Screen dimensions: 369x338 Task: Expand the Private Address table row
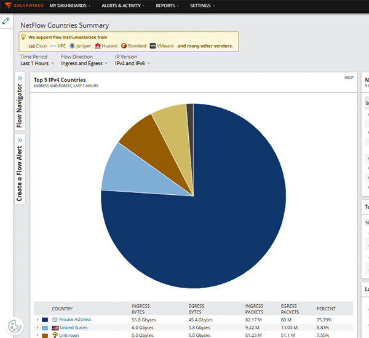click(x=38, y=320)
